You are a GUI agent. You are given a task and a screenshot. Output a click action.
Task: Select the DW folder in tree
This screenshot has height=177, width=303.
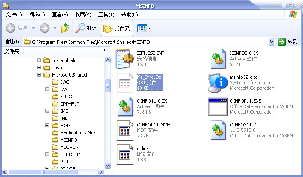(x=60, y=89)
